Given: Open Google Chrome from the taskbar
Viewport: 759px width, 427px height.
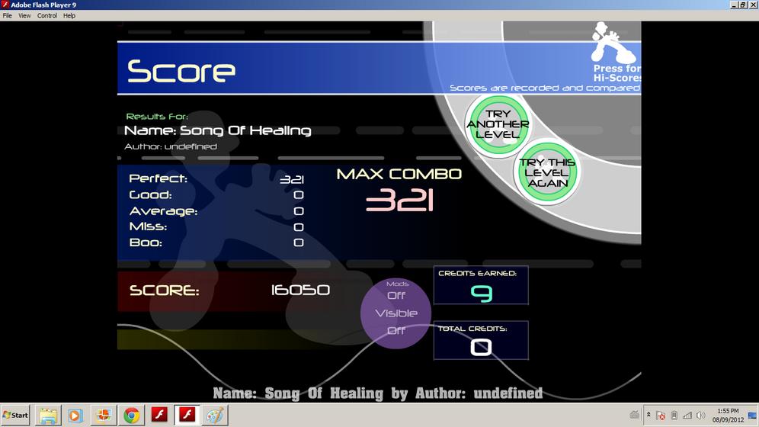Looking at the screenshot, I should coord(131,416).
